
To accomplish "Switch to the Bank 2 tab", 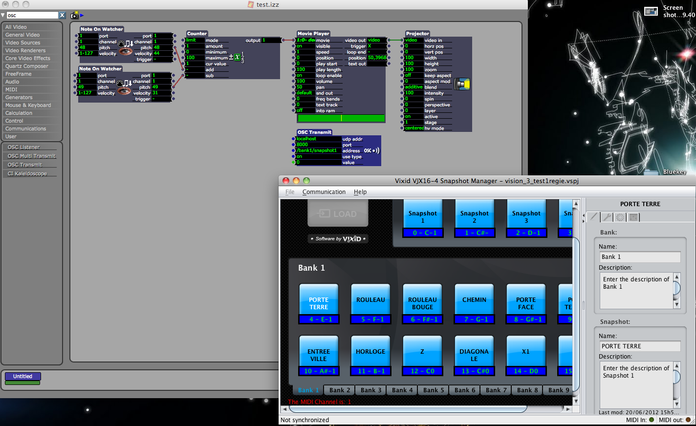I will (x=340, y=390).
